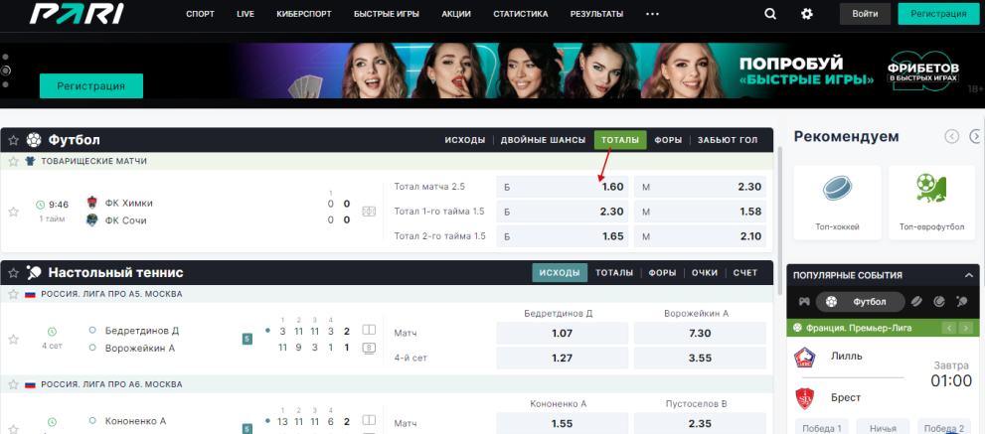
Task: Select the table tennis icon in popular events
Action: (961, 301)
